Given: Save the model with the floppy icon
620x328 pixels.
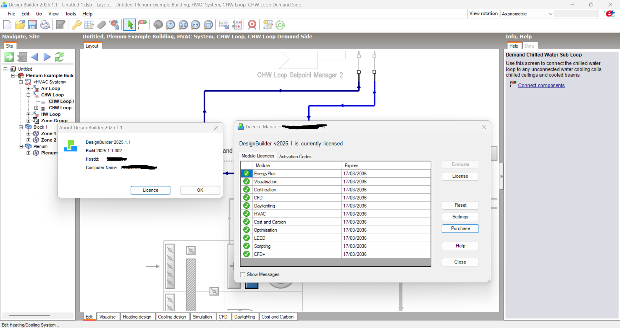Looking at the screenshot, I should click(x=32, y=25).
